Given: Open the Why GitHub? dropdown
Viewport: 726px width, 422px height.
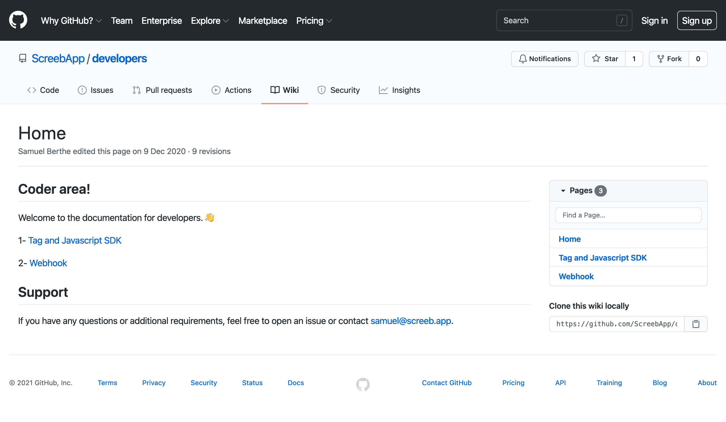Looking at the screenshot, I should [x=71, y=21].
